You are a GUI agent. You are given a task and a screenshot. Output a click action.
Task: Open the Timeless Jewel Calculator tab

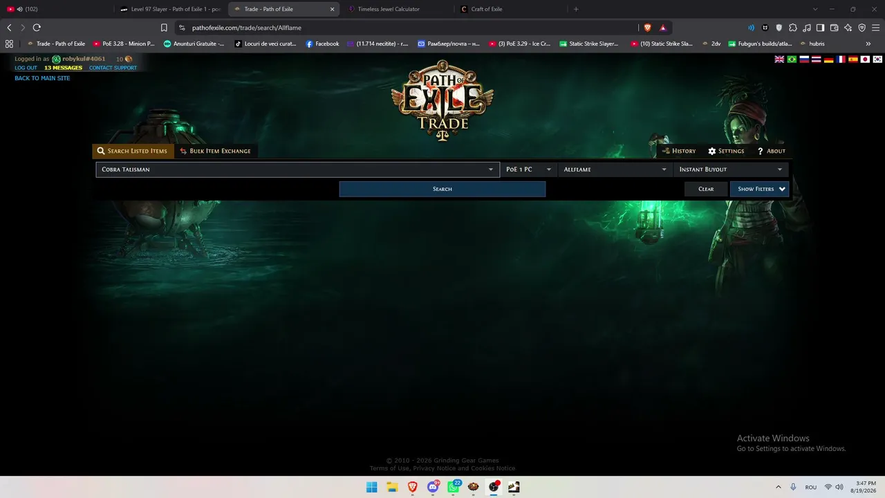(x=396, y=9)
